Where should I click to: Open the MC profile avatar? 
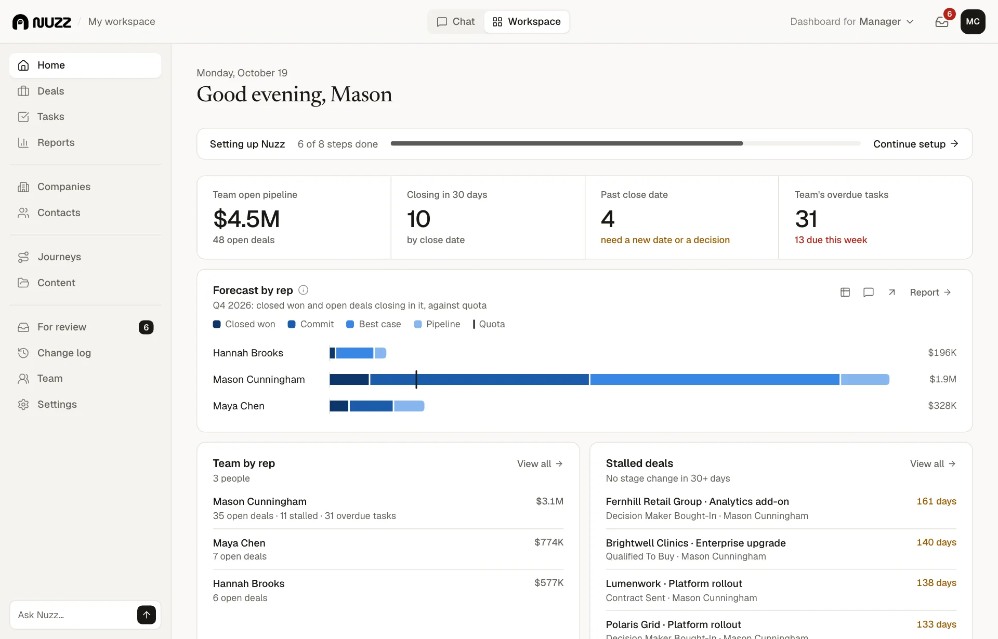973,22
